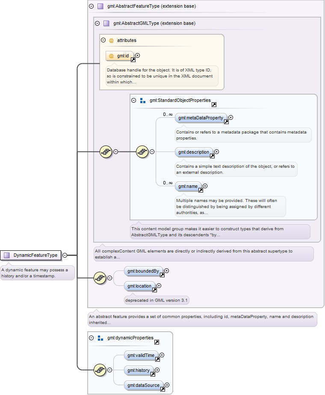Image resolution: width=325 pixels, height=395 pixels.
Task: Click the 'This content model group' annotation
Action: 220,232
